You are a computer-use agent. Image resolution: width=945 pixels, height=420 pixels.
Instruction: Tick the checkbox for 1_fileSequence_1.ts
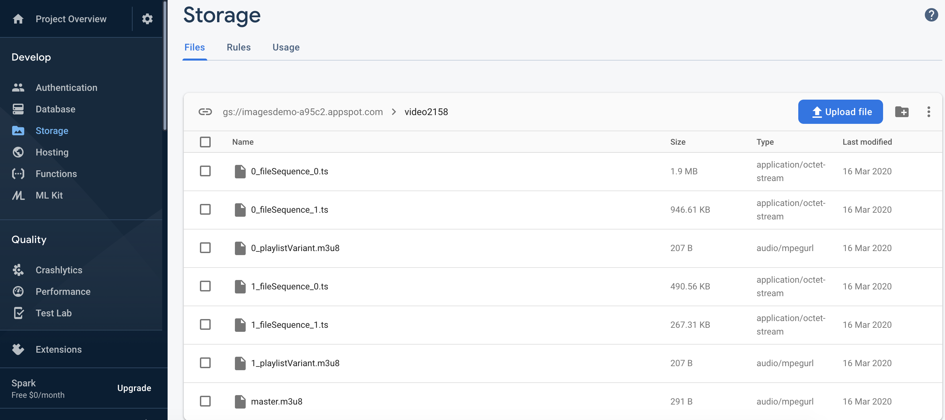click(x=205, y=324)
